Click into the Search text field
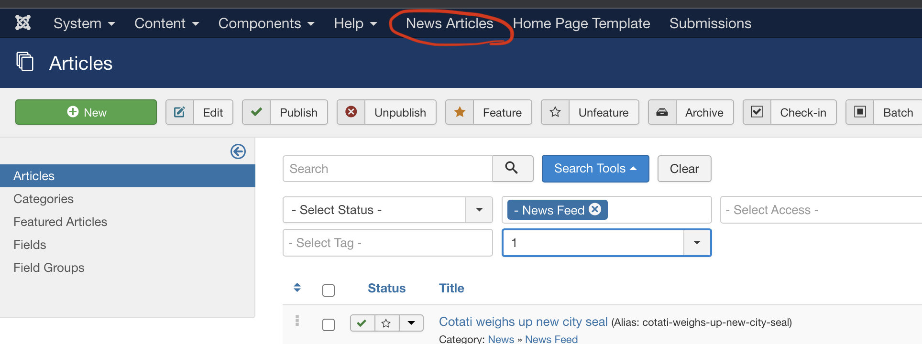The width and height of the screenshot is (922, 344). [x=387, y=169]
